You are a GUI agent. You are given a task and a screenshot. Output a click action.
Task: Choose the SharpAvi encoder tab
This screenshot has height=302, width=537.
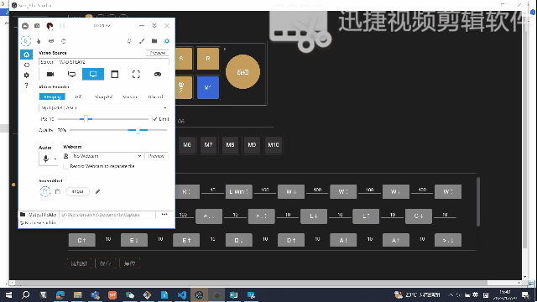(103, 97)
